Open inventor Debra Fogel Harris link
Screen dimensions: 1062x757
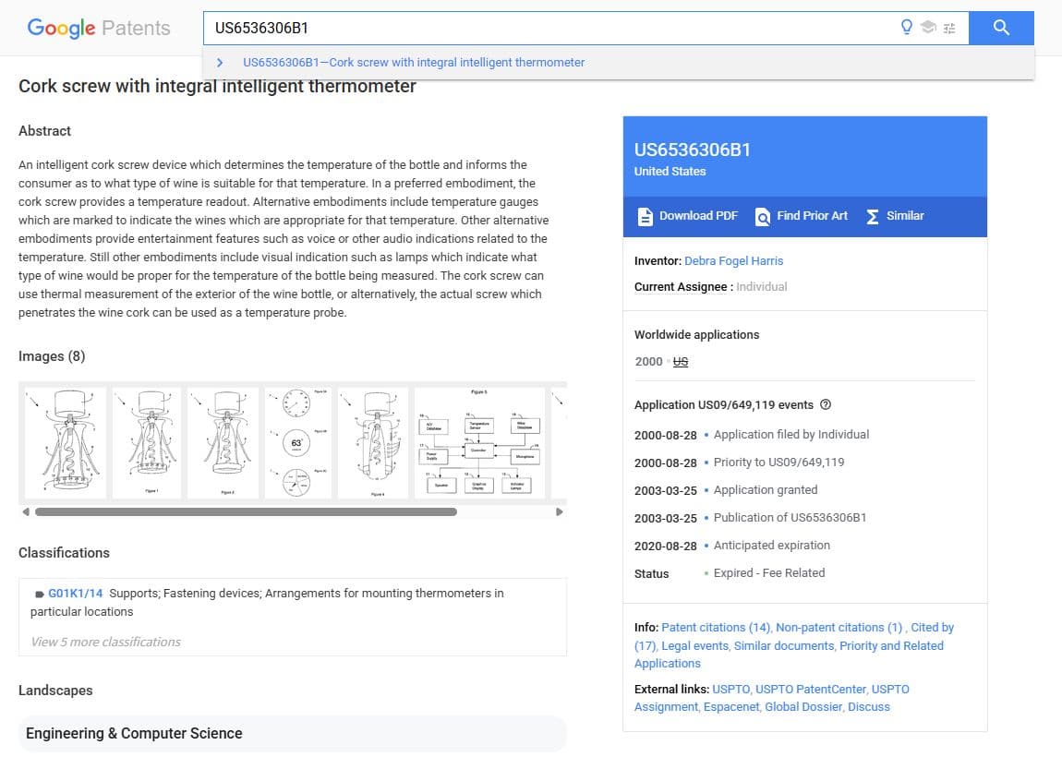(733, 260)
